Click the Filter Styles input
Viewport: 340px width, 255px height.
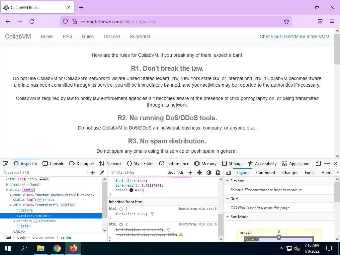(x=138, y=172)
